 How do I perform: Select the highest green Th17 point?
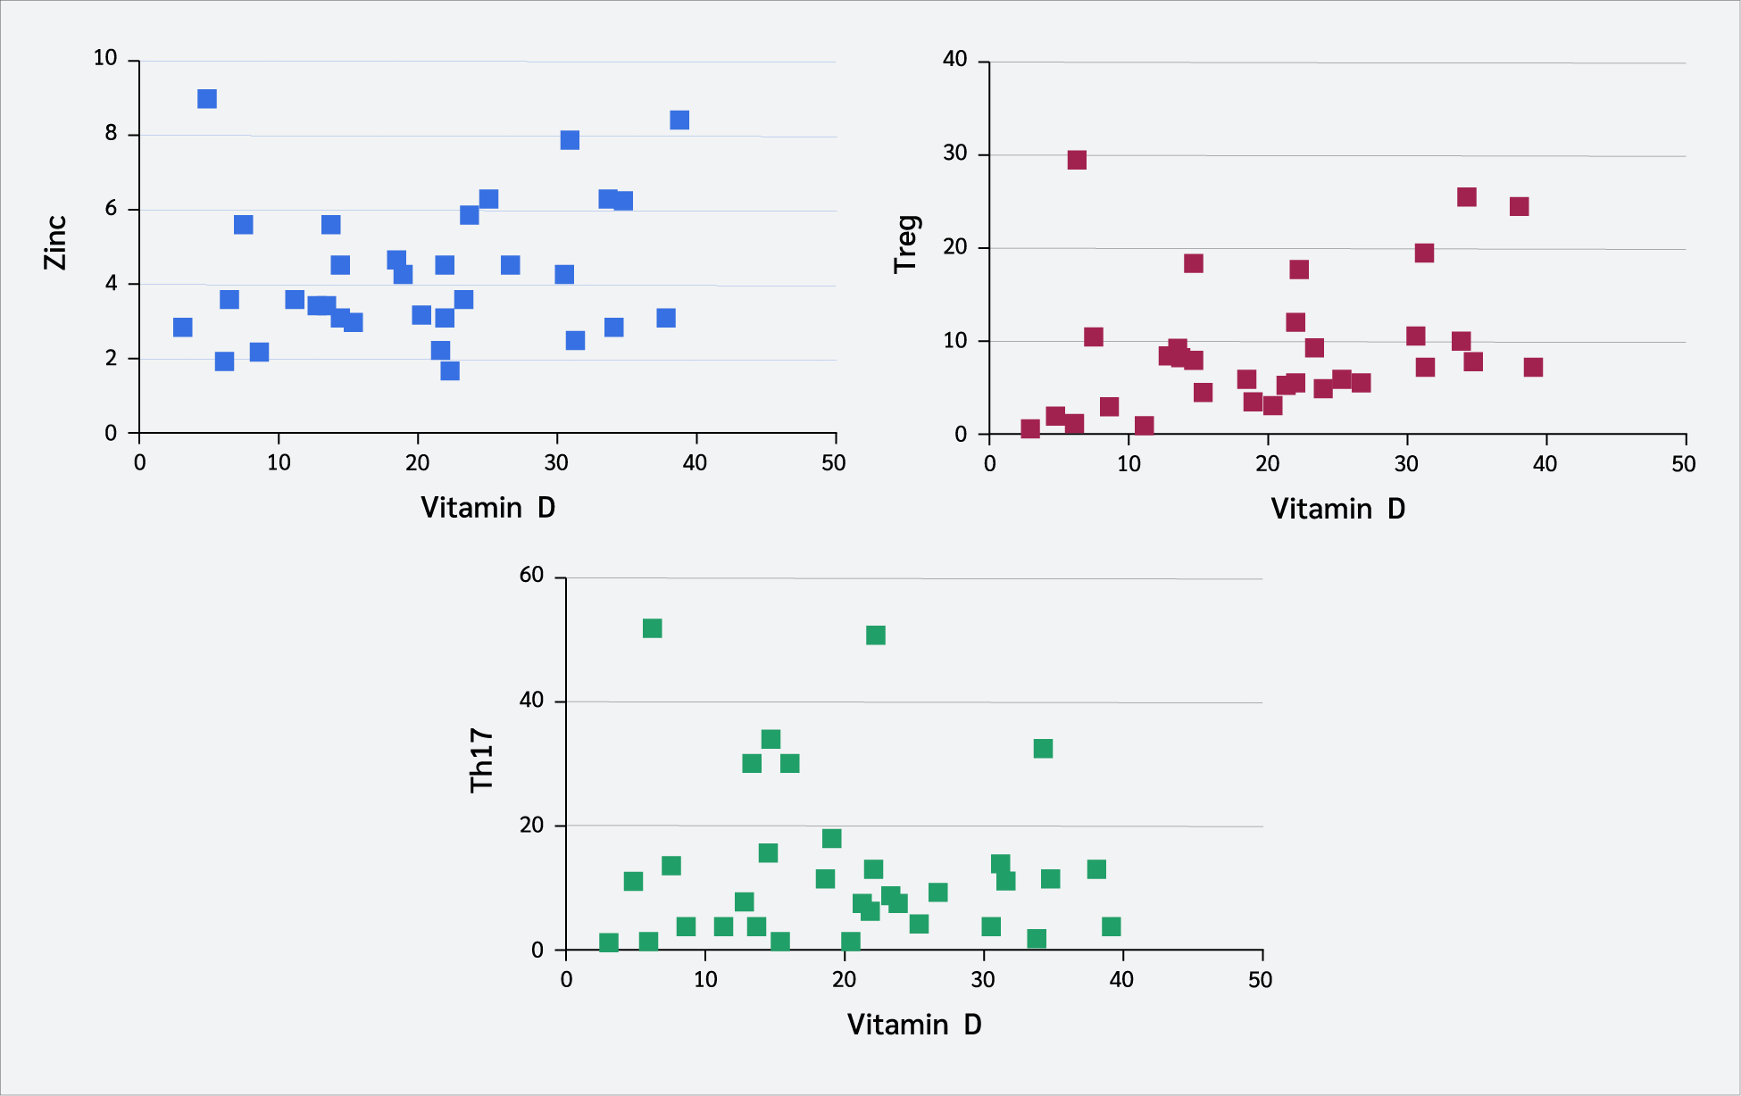(x=653, y=628)
